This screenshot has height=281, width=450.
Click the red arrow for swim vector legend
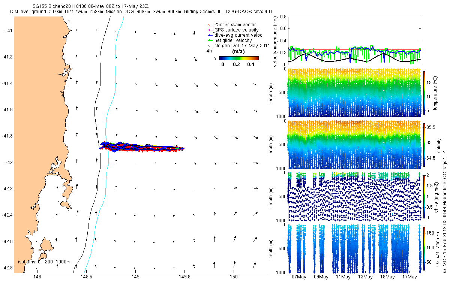coord(210,25)
